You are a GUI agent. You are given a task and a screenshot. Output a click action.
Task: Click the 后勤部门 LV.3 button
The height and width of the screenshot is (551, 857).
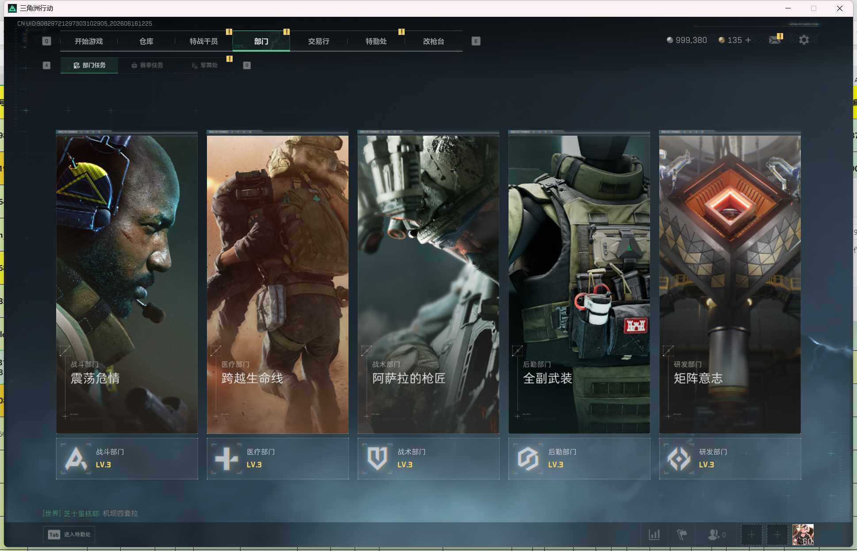click(x=579, y=459)
